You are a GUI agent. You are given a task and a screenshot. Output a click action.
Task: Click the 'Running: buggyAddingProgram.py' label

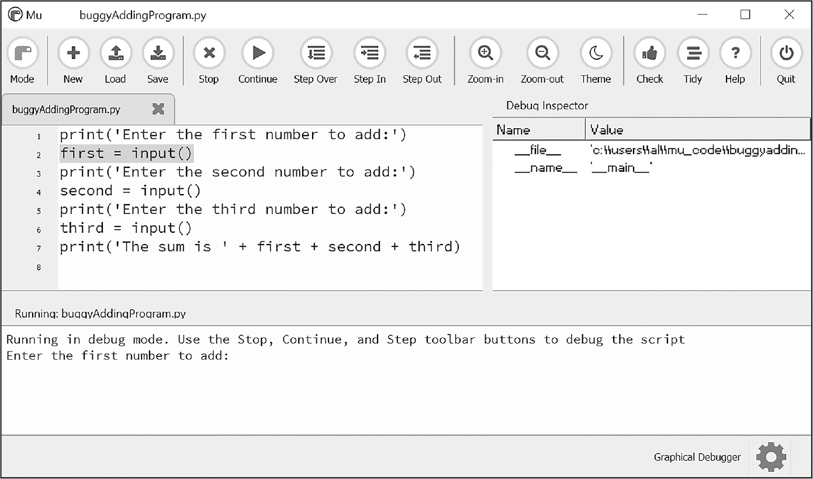[100, 313]
